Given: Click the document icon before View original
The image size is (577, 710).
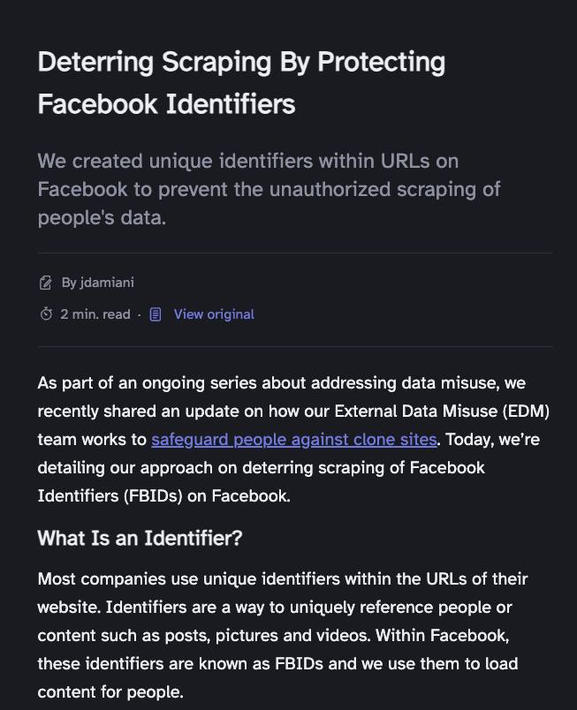Looking at the screenshot, I should coord(156,314).
